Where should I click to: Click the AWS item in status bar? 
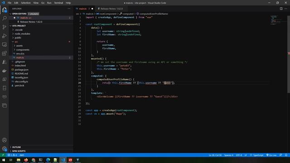(x=22, y=155)
